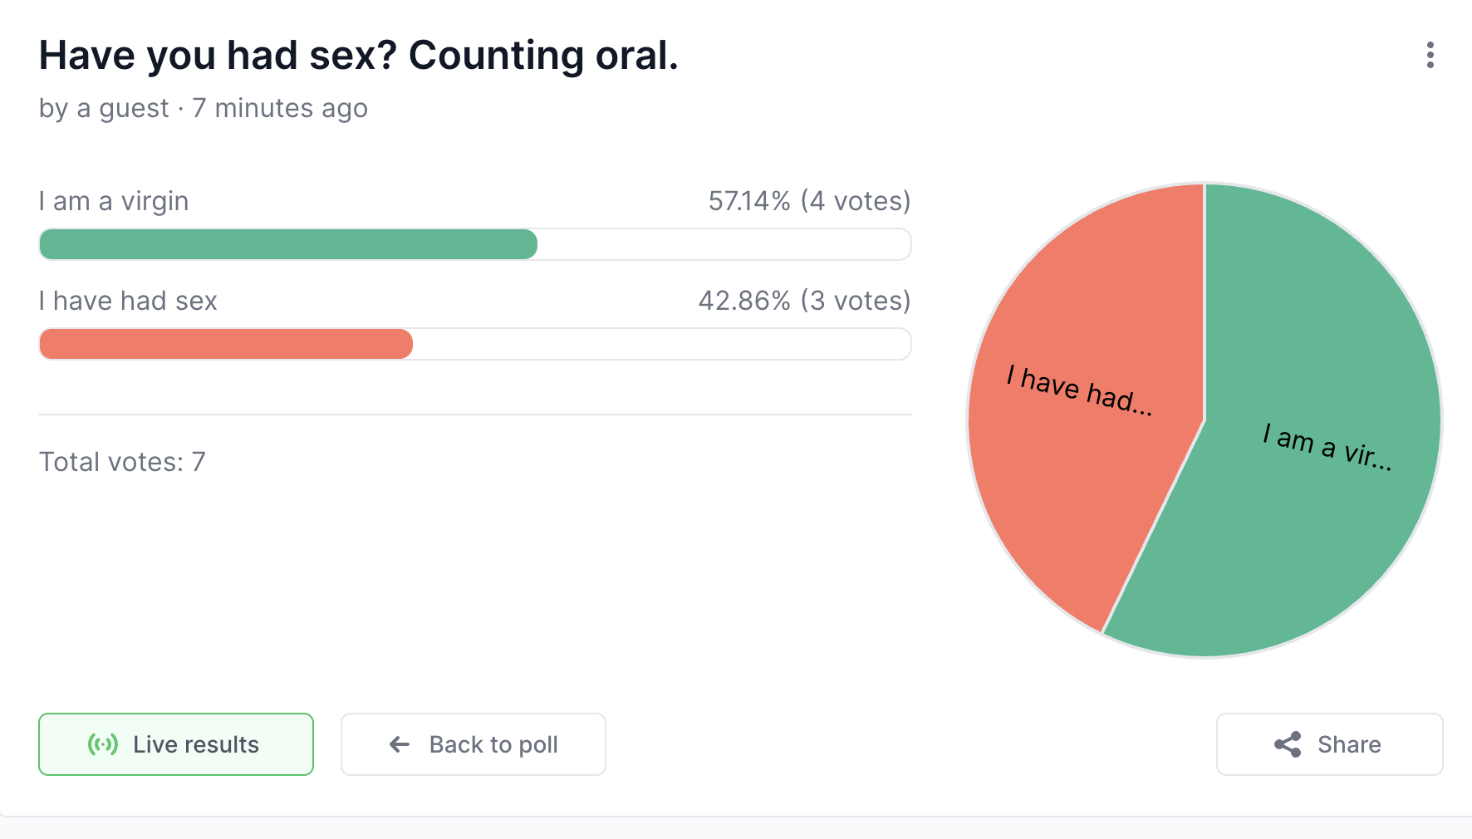Click the 'by a guest' author text
This screenshot has height=839, width=1472.
[104, 108]
